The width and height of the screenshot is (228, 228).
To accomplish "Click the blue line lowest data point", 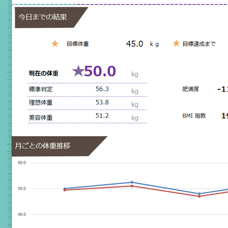I will coord(199,194).
